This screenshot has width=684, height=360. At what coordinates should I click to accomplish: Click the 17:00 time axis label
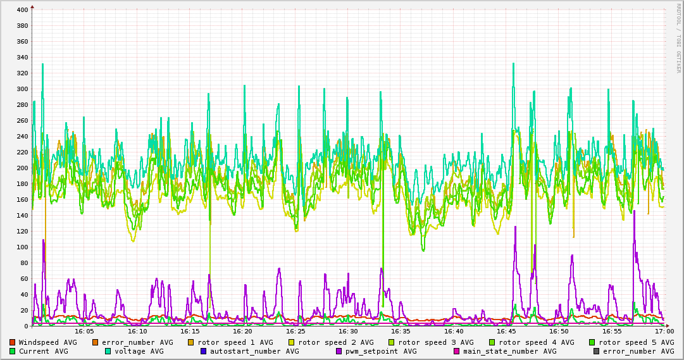[x=664, y=331]
